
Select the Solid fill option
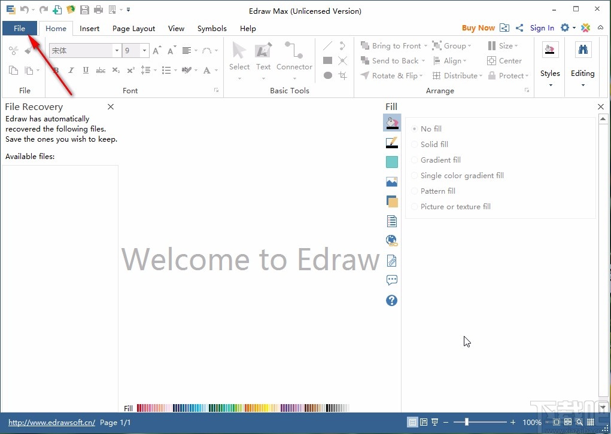tap(430, 145)
